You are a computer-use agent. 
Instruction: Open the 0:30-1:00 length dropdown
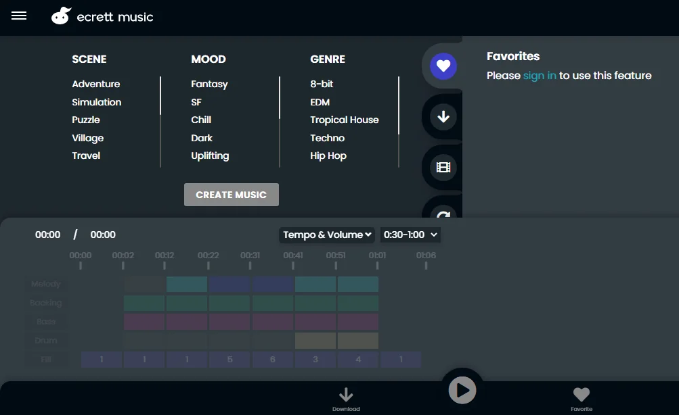(x=411, y=235)
